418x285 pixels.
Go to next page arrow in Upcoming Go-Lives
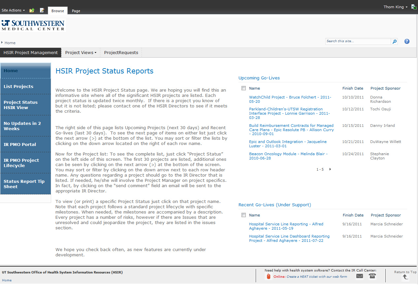(x=330, y=169)
